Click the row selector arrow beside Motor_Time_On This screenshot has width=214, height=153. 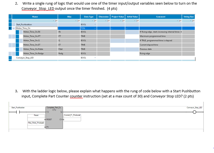point(10,28)
